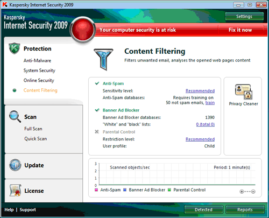Screen dimensions: 269x218
Task: Open the Reports button
Action: (x=245, y=209)
